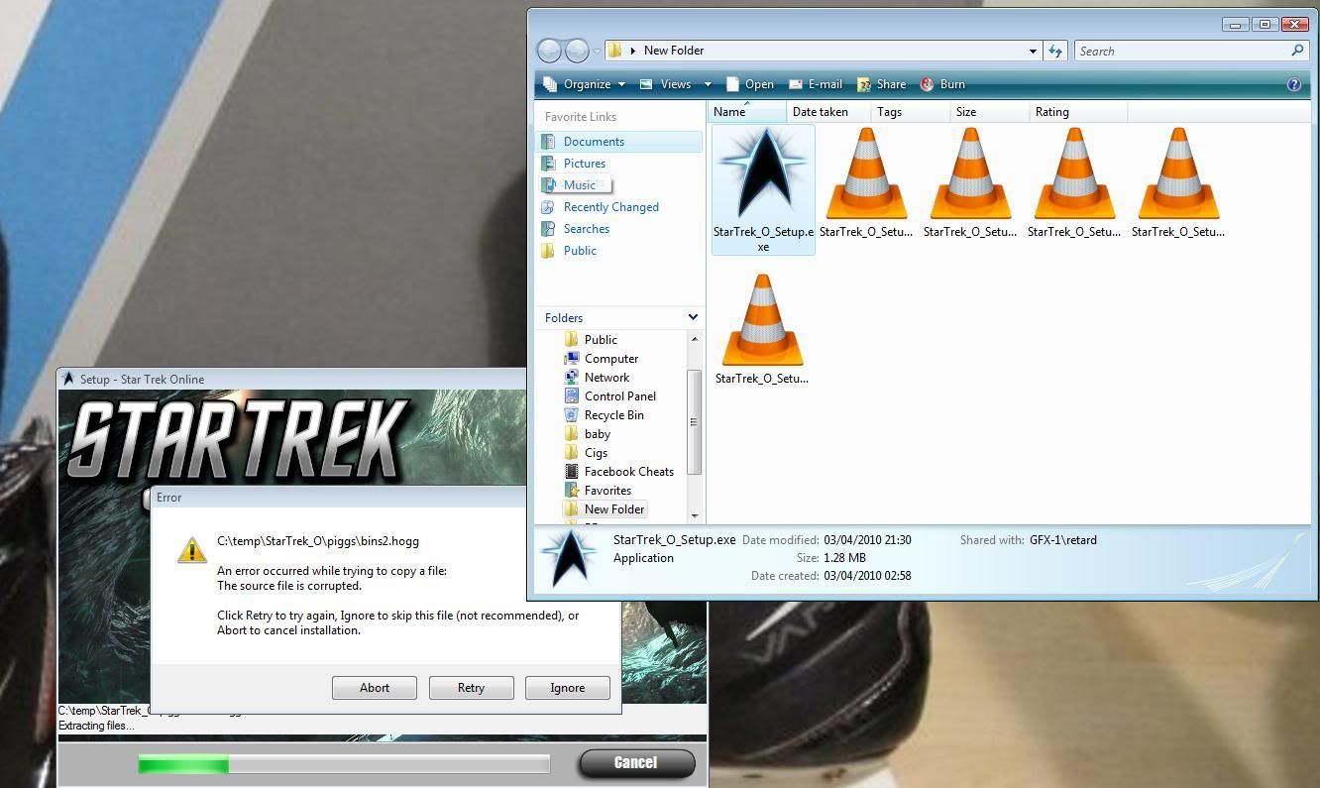Image resolution: width=1320 pixels, height=788 pixels.
Task: Click E-mail in the toolbar
Action: [x=816, y=84]
